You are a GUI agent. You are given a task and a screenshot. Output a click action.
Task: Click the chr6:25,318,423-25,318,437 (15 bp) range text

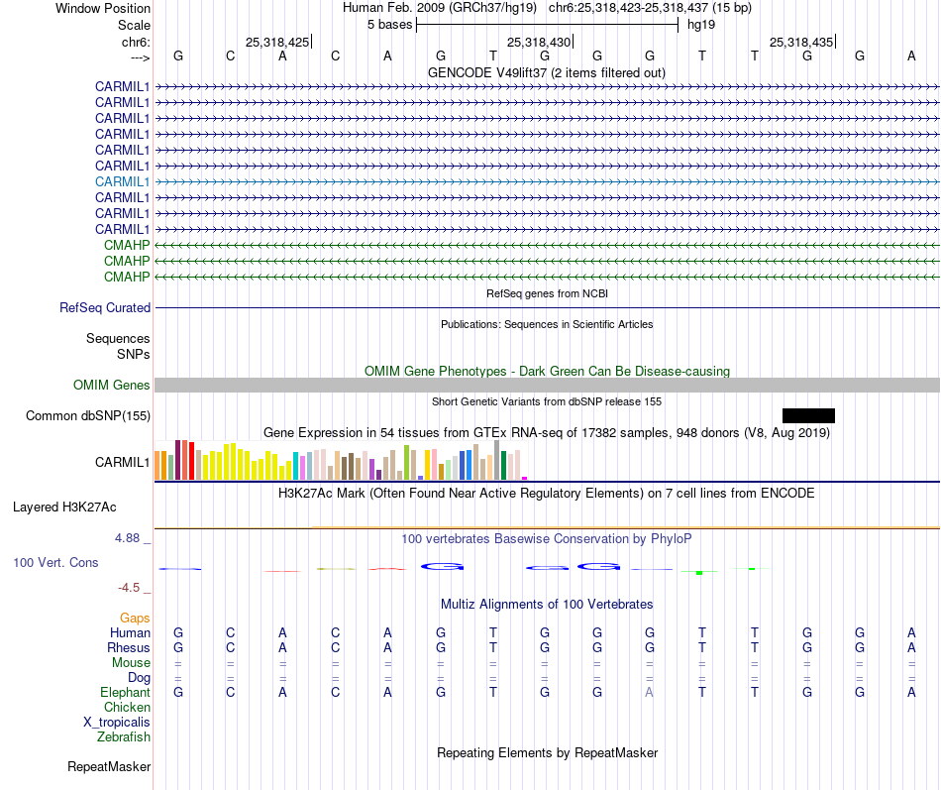pyautogui.click(x=650, y=8)
